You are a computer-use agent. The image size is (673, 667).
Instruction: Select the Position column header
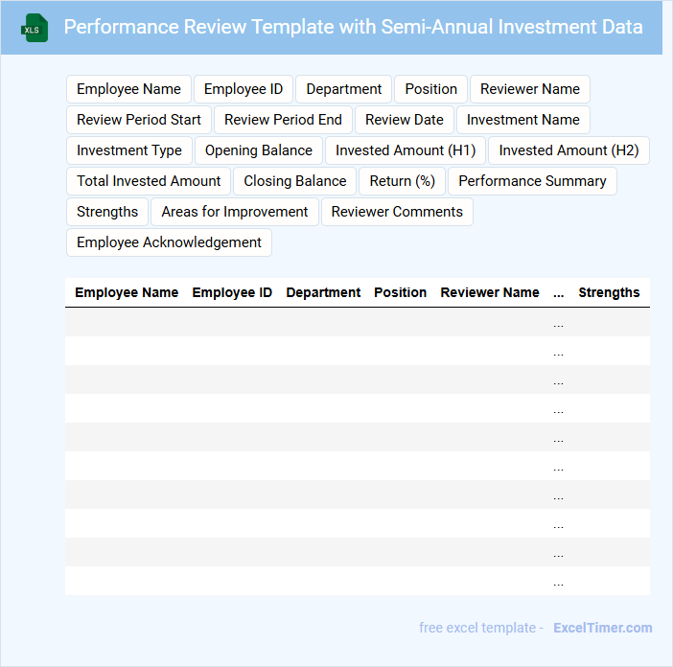[400, 292]
